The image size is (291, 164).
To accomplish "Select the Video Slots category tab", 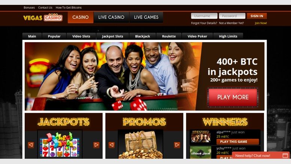I will pos(81,36).
